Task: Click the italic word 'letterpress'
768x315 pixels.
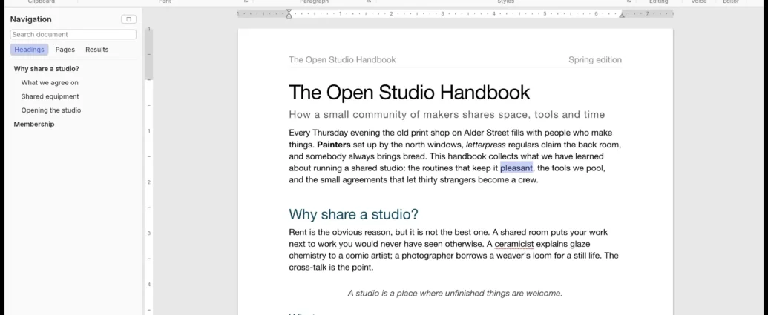Action: pyautogui.click(x=486, y=145)
